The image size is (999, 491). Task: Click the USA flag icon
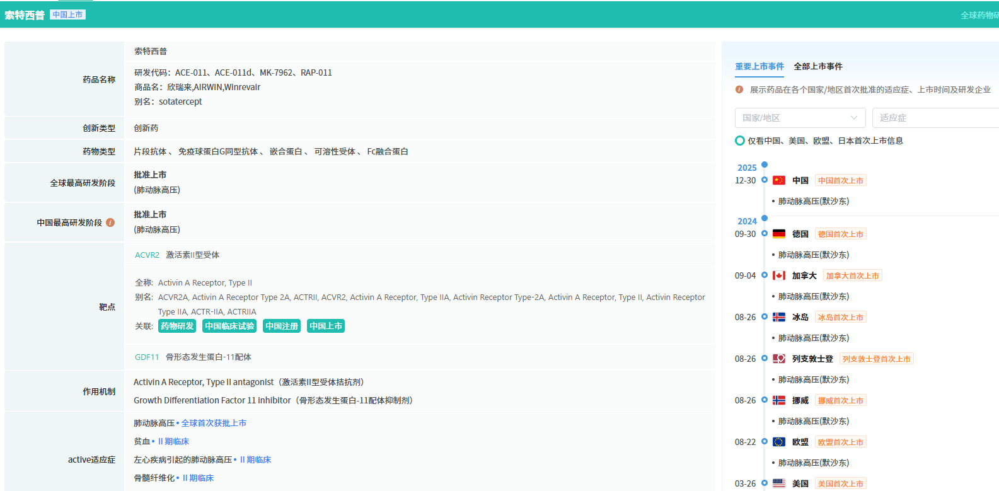coord(779,483)
